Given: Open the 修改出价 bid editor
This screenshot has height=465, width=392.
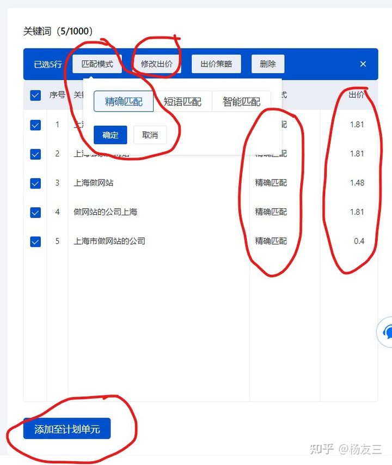Looking at the screenshot, I should pos(157,64).
